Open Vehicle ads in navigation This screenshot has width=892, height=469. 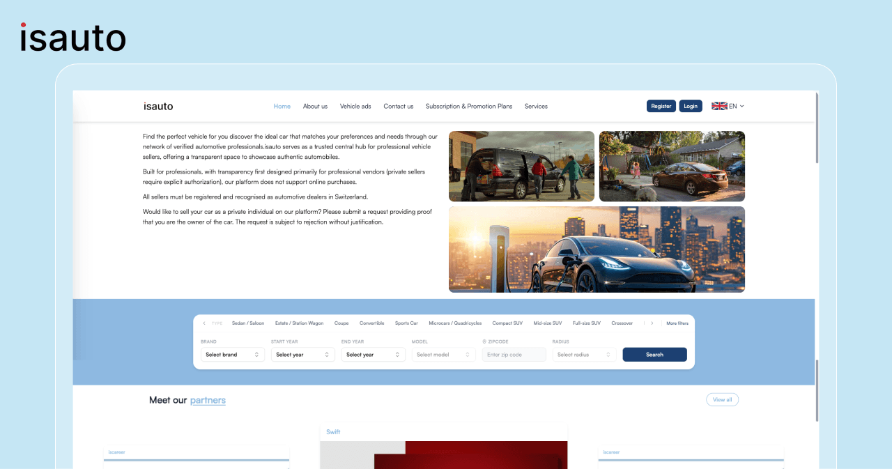tap(355, 106)
